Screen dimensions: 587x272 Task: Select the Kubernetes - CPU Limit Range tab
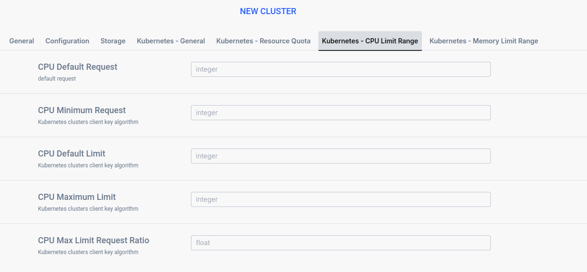(x=370, y=41)
